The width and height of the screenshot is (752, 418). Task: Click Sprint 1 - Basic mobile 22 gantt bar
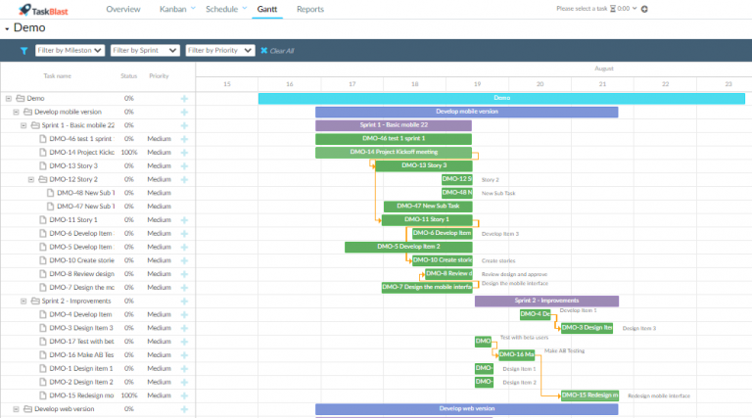click(x=394, y=125)
